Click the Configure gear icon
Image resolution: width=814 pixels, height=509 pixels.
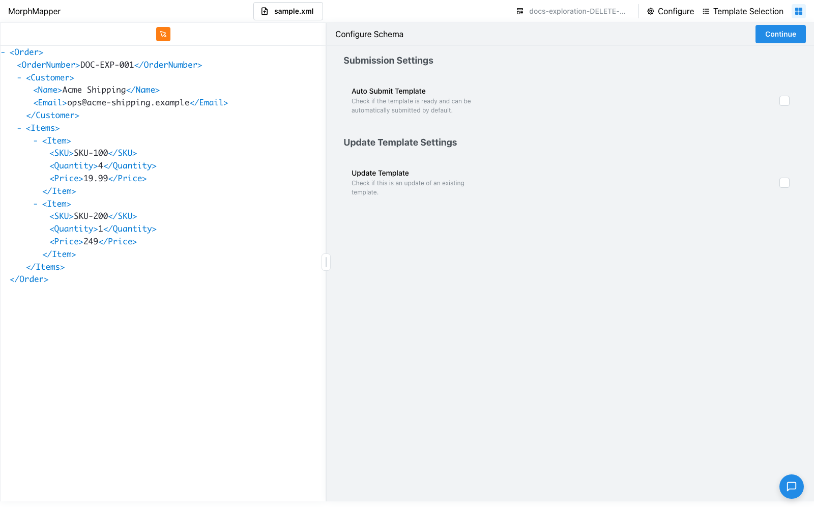click(651, 11)
